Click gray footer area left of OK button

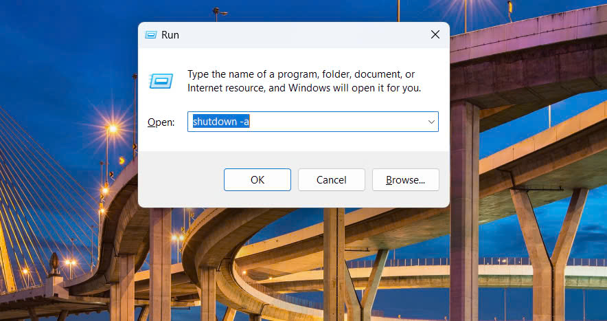(x=180, y=180)
